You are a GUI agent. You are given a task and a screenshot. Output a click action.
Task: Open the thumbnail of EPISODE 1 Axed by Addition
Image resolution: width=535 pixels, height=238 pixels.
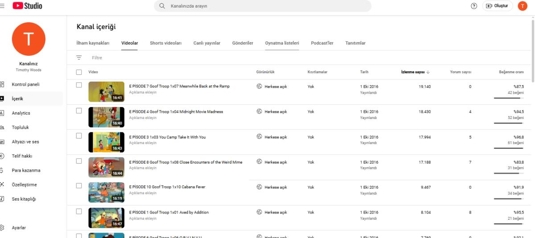point(106,217)
